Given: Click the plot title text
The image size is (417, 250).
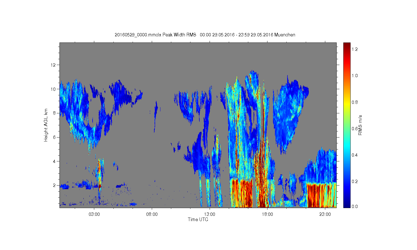Looking at the screenshot, I should coord(205,35).
